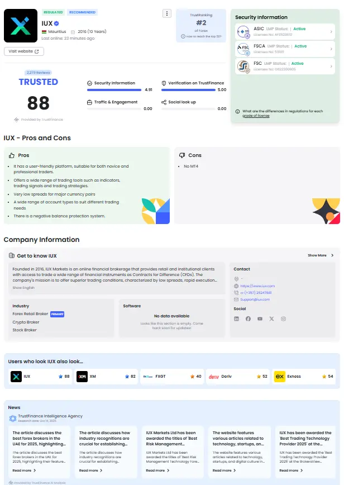Click the Security Information shield icon
344x485 pixels.
click(90, 83)
